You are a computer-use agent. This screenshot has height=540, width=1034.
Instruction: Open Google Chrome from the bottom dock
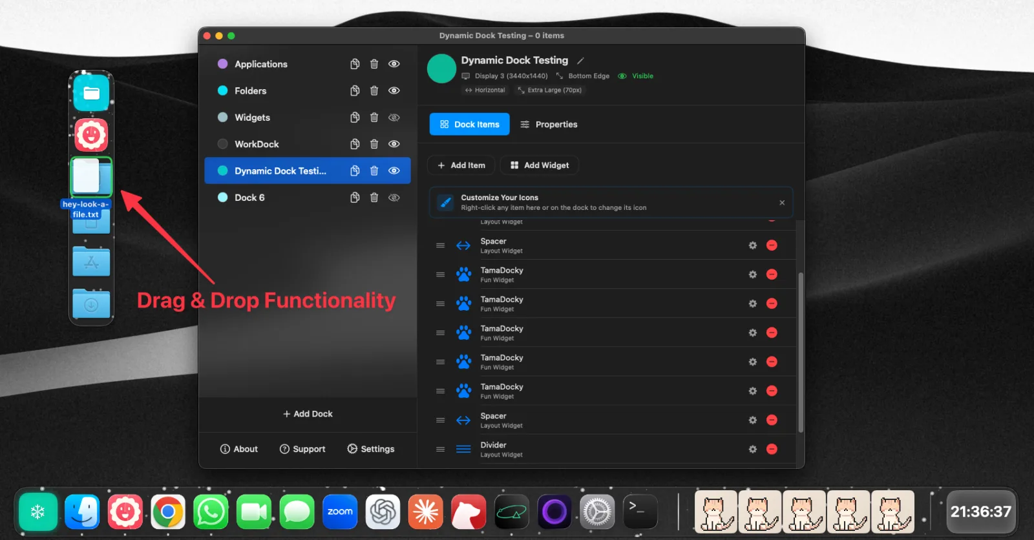point(168,512)
